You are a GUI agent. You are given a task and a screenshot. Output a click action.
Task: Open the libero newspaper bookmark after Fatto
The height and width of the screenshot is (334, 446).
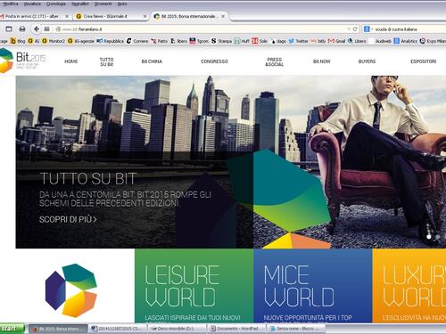click(178, 41)
